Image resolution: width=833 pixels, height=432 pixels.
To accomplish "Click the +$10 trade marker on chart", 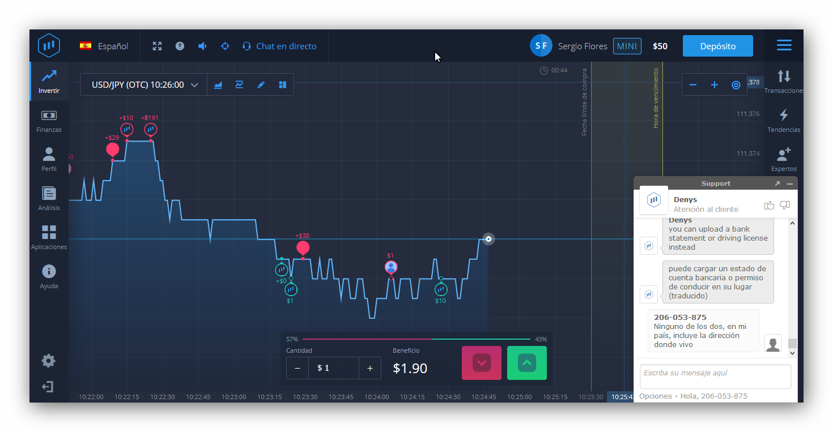I will coord(126,129).
